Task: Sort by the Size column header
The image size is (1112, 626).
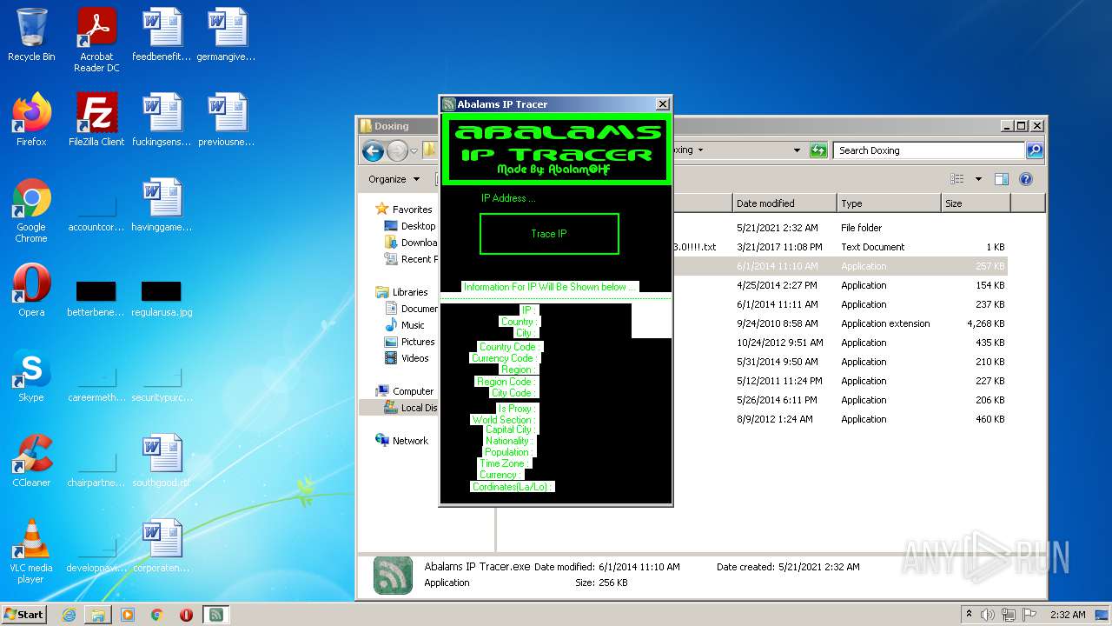Action: [x=976, y=203]
